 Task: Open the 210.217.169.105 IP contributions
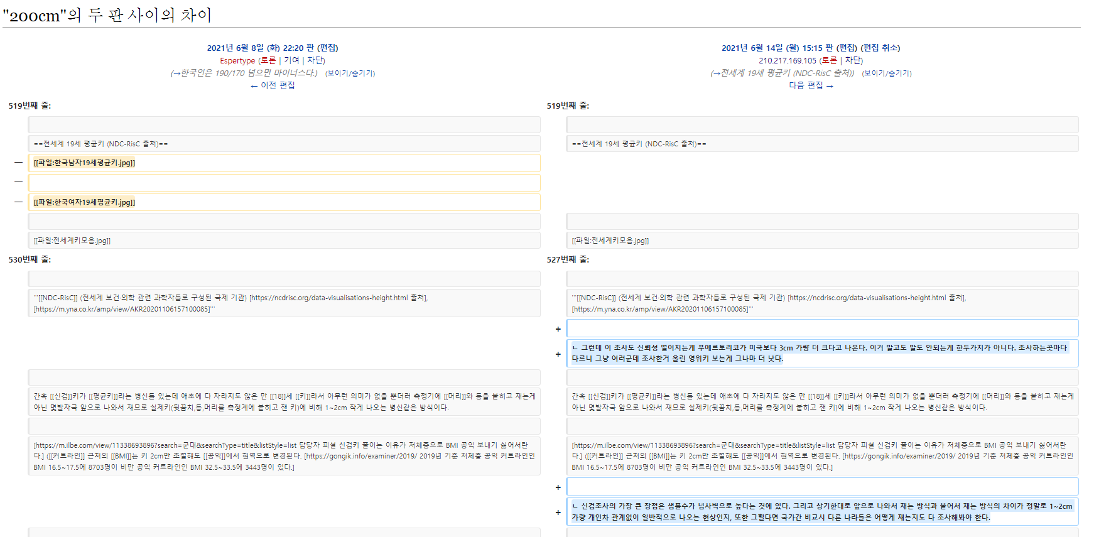pos(787,61)
